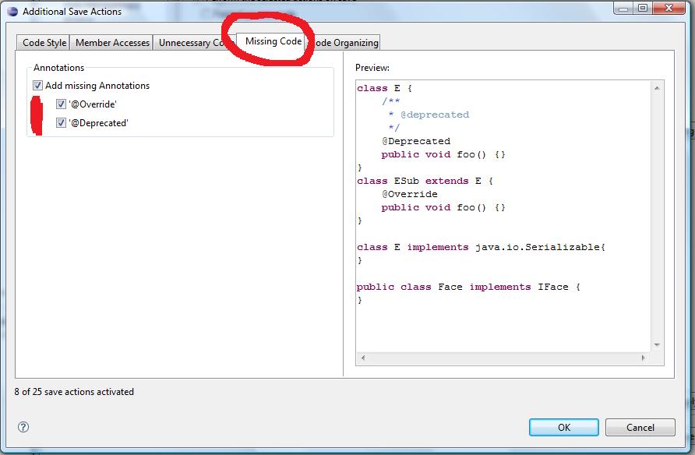Disable the '@Deprecated' annotation checkbox

click(x=61, y=122)
